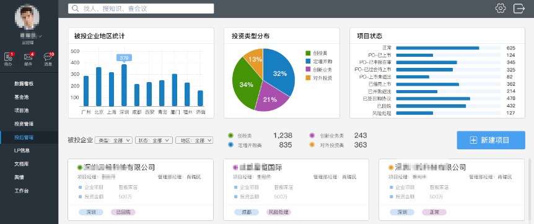This screenshot has width=534, height=224.
Task: Click the 深圳 bar in chart
Action: click(x=124, y=85)
